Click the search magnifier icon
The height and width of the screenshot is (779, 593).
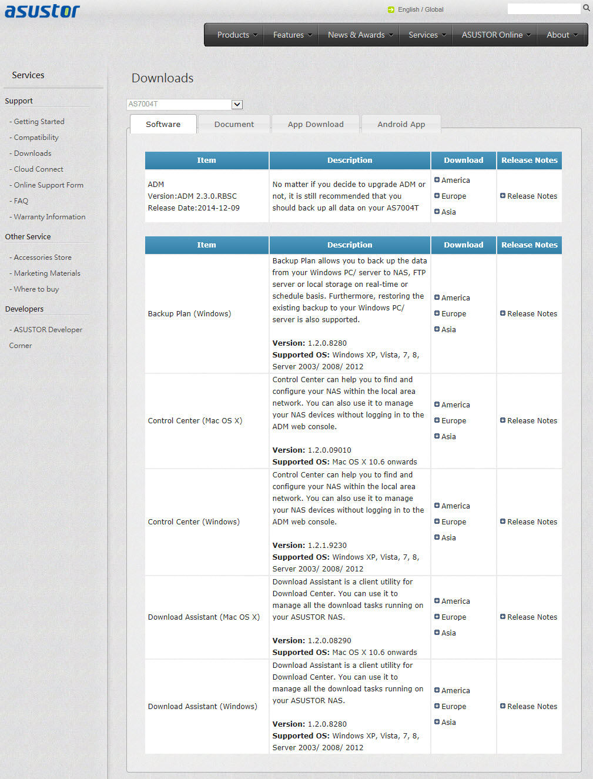[586, 8]
